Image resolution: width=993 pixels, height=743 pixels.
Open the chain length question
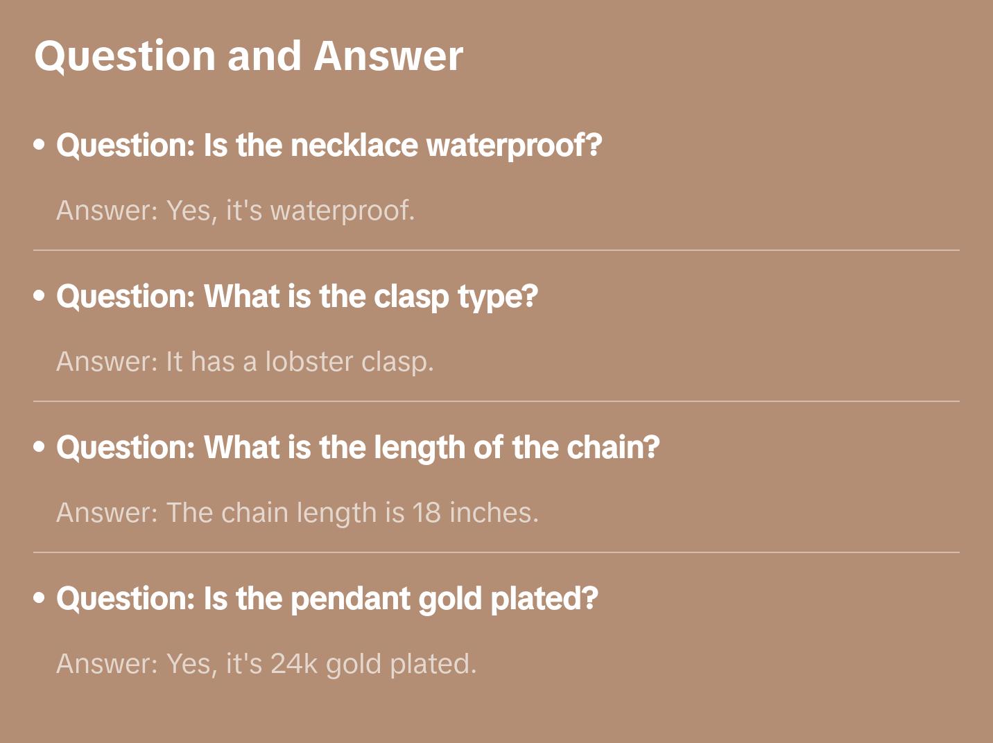[x=358, y=448]
